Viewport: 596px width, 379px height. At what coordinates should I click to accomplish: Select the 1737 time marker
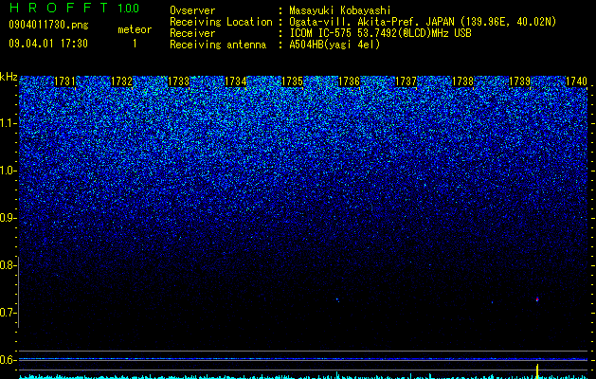(x=406, y=81)
